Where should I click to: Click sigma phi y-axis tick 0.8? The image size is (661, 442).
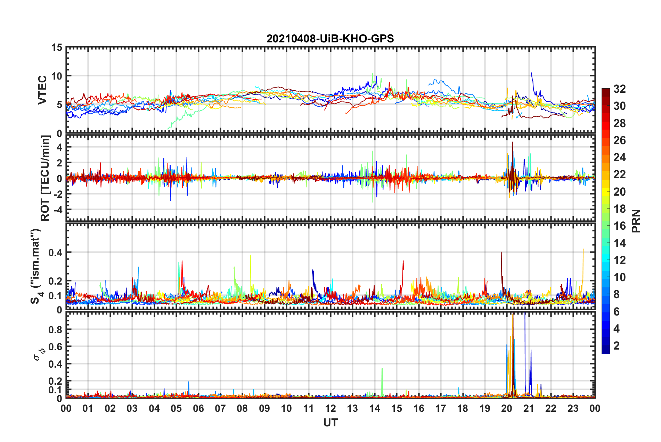coord(56,329)
